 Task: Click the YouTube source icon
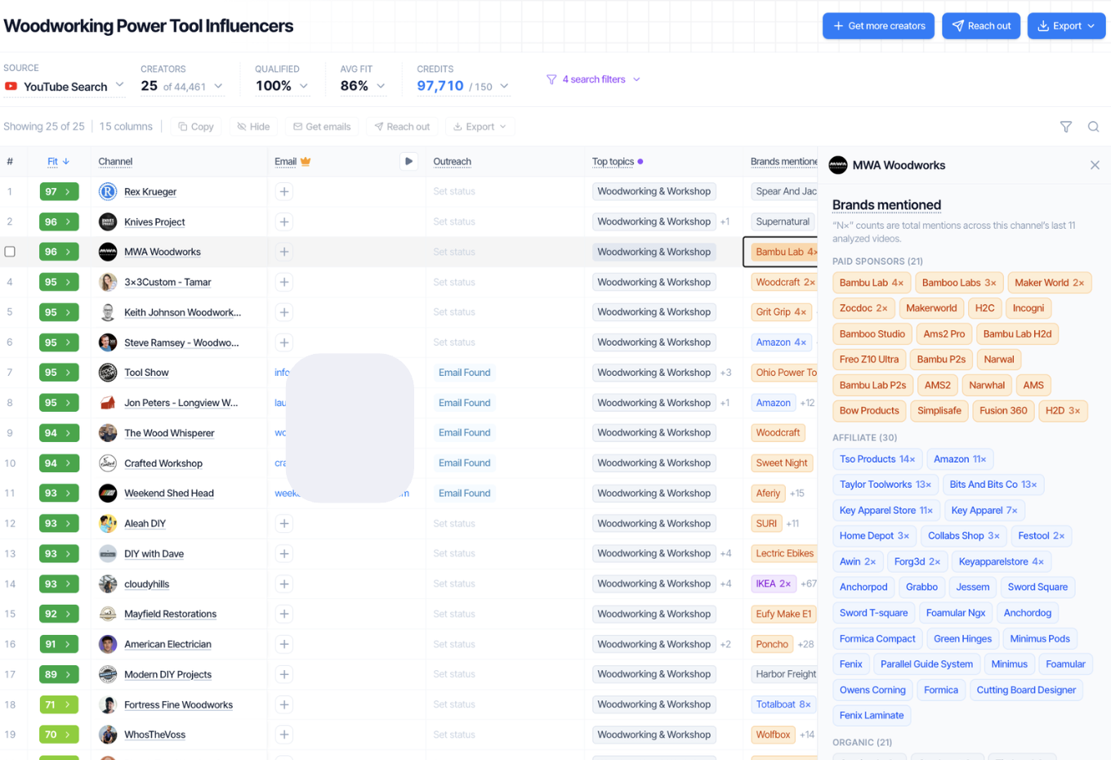point(11,86)
